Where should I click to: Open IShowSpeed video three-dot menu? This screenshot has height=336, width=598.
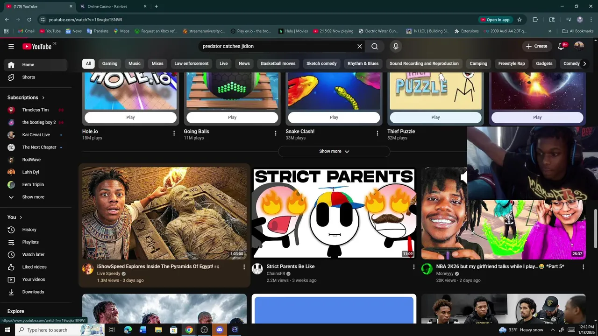(244, 267)
